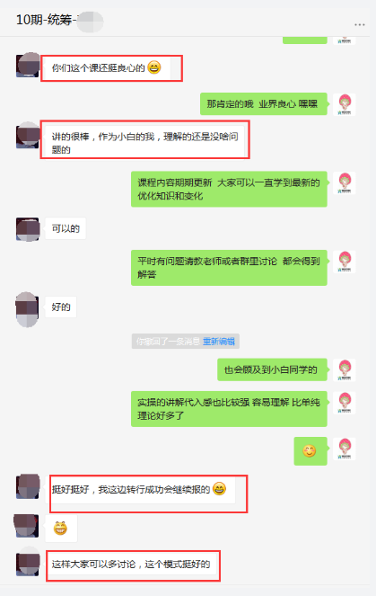Click the grinning emoji in 你们这个课还挺良心的 message
This screenshot has height=596, width=376.
coord(154,67)
